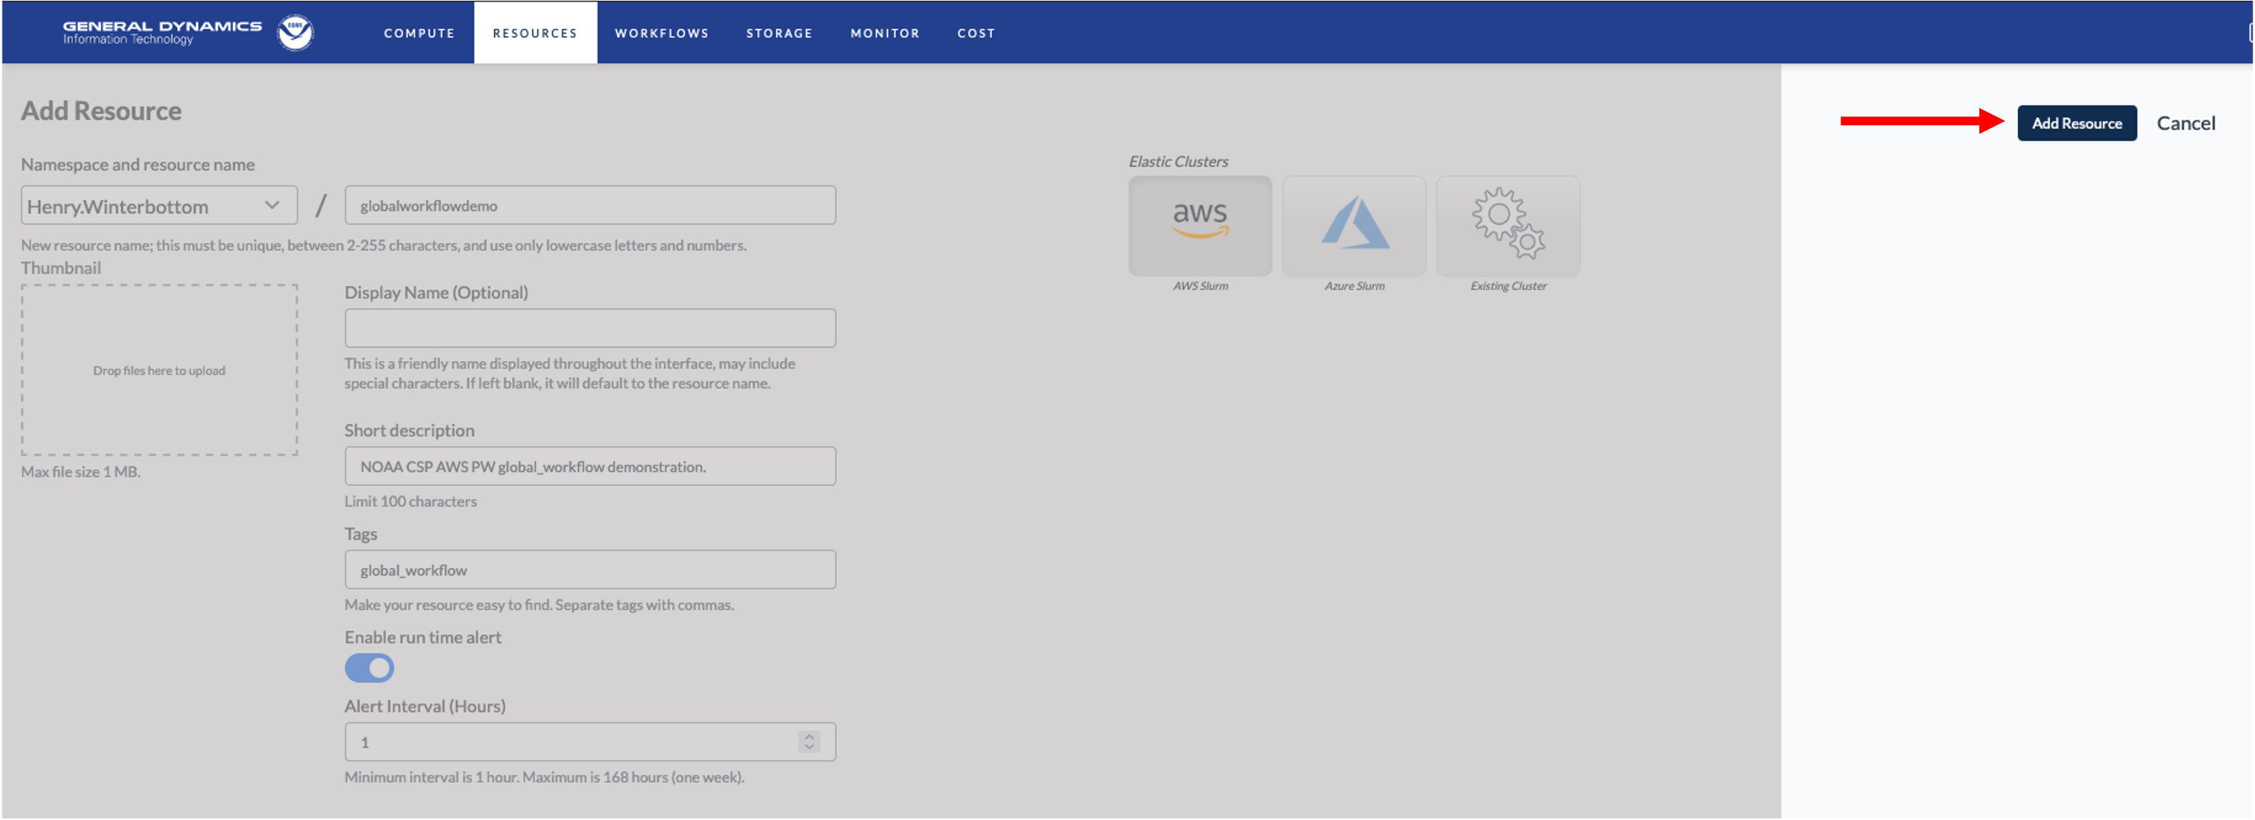2255x820 pixels.
Task: Navigate to the Monitor tab
Action: coord(884,33)
